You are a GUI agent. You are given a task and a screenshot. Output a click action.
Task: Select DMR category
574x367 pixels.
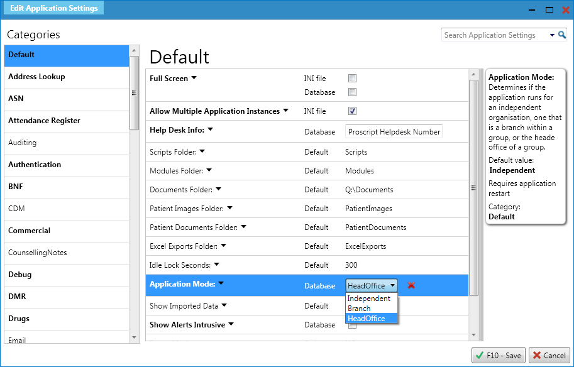click(67, 297)
